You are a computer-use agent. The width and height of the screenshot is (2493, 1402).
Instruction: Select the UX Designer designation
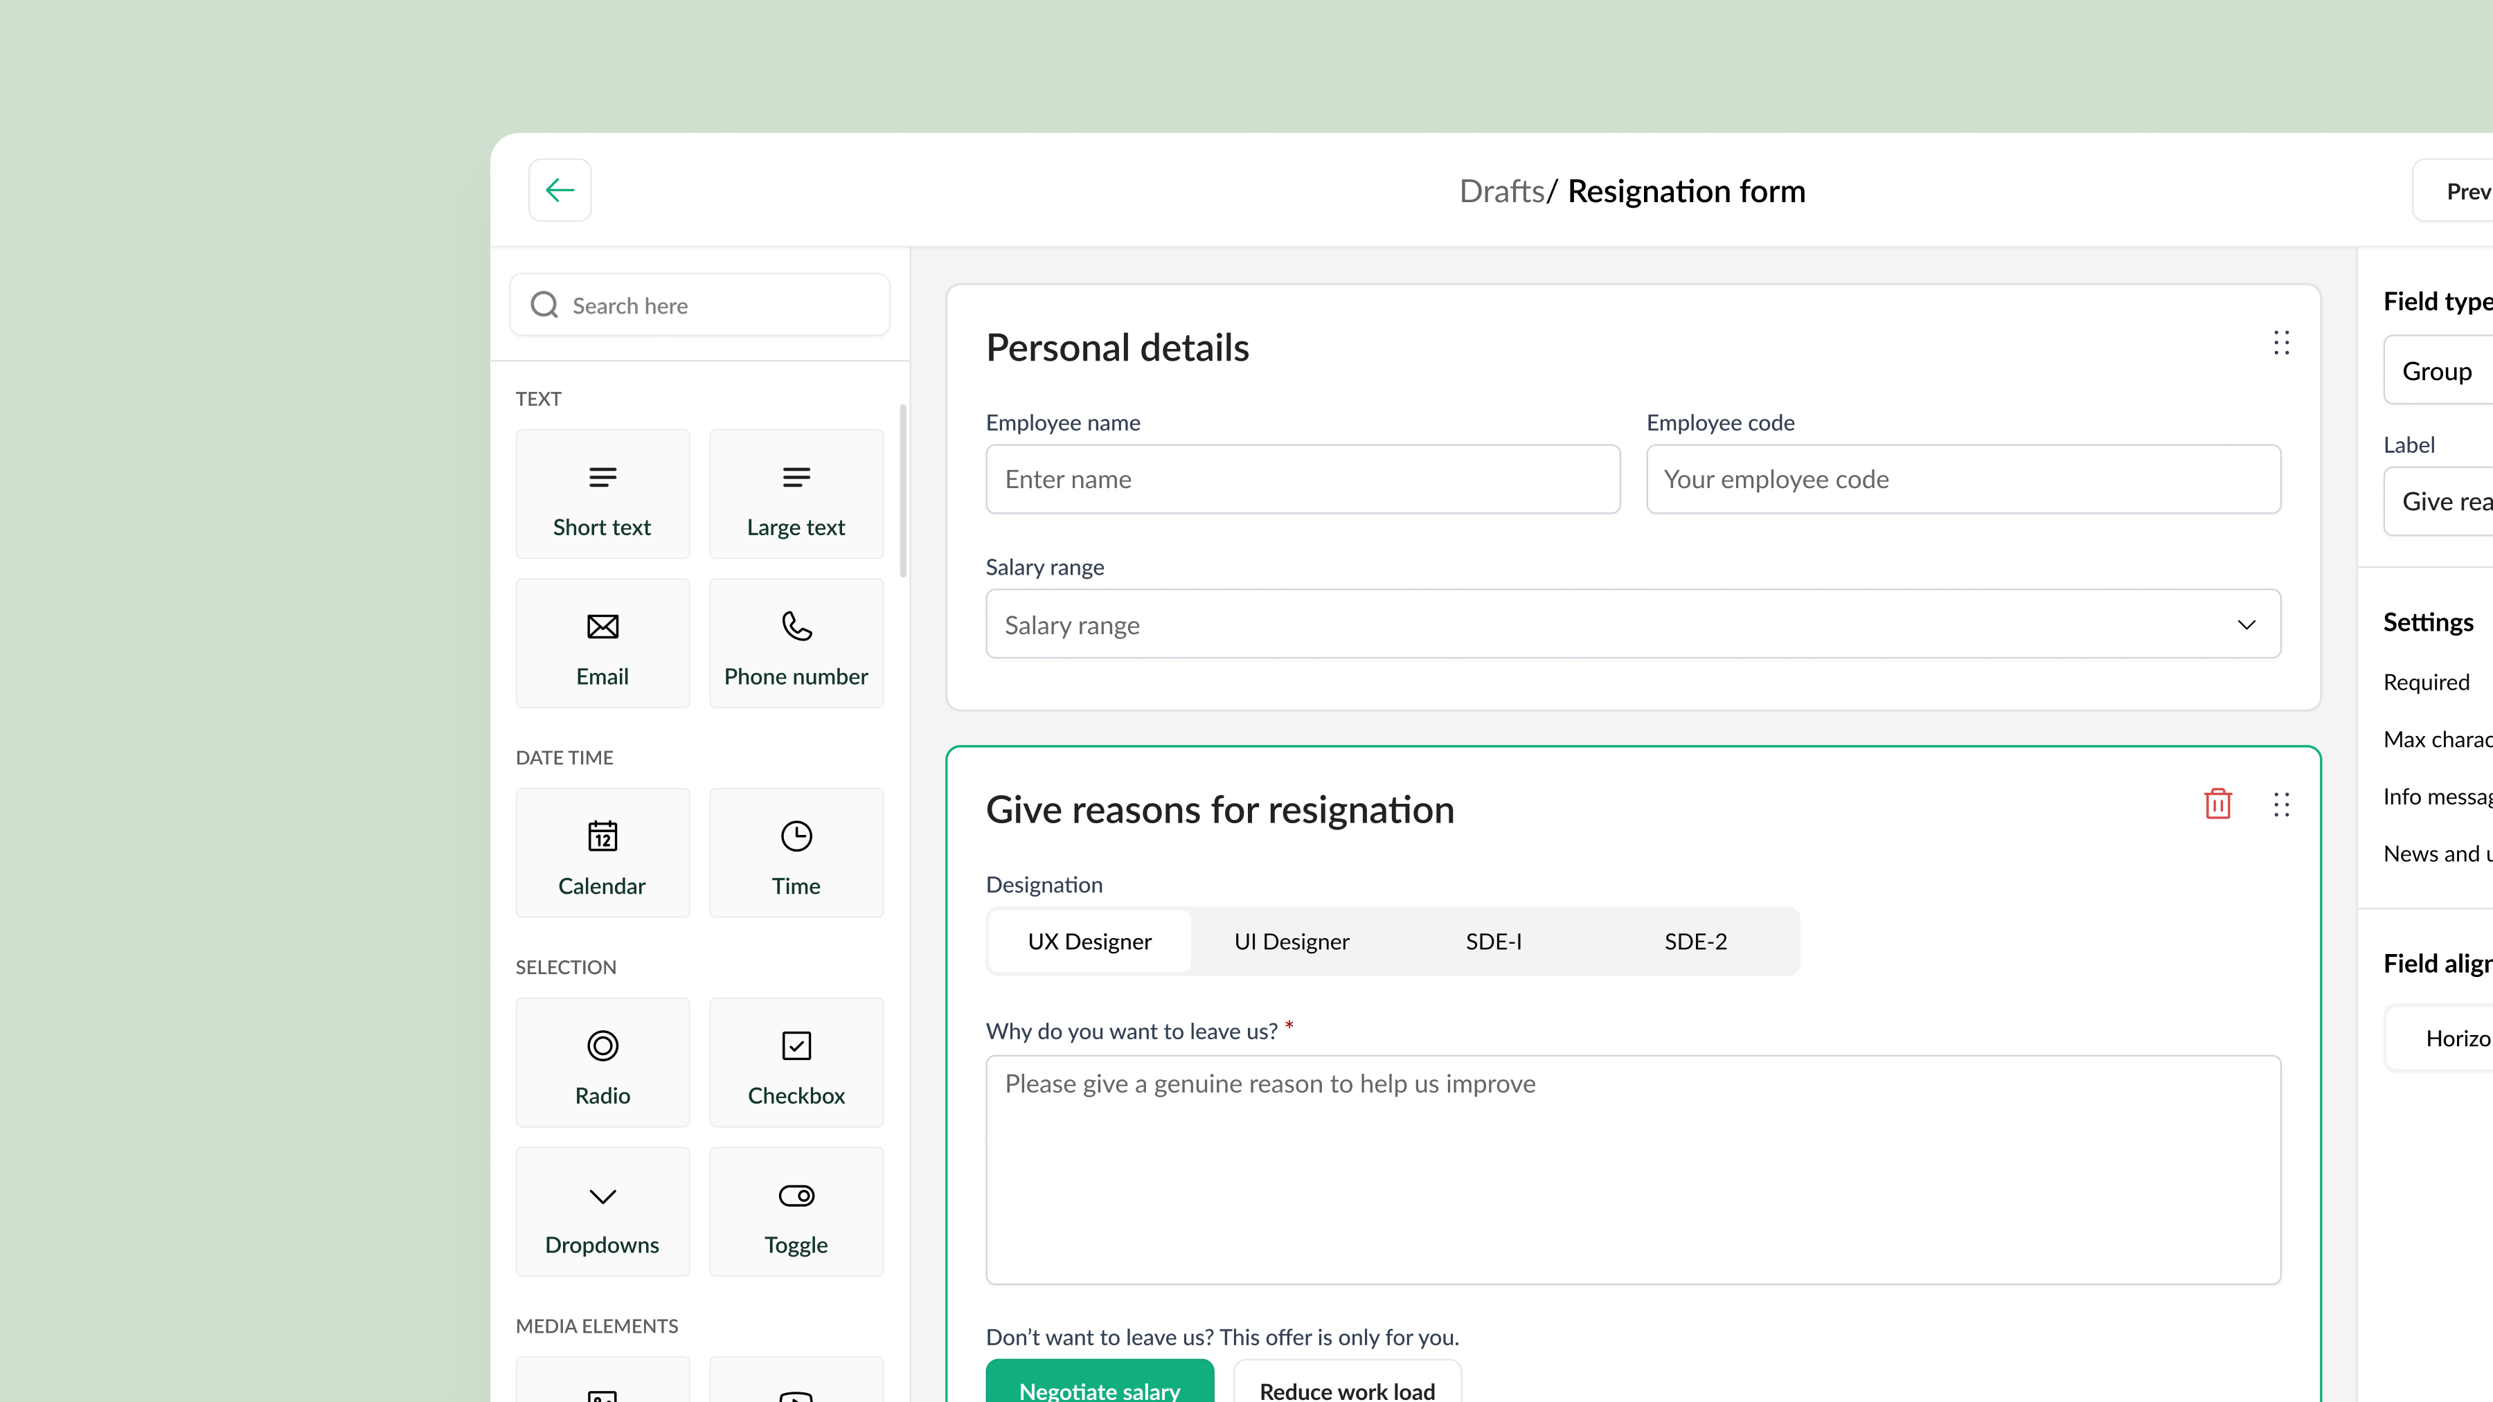(1090, 942)
